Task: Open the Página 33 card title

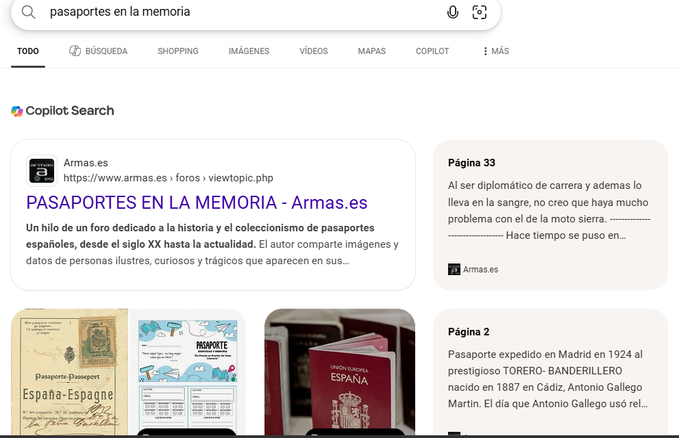Action: 471,163
